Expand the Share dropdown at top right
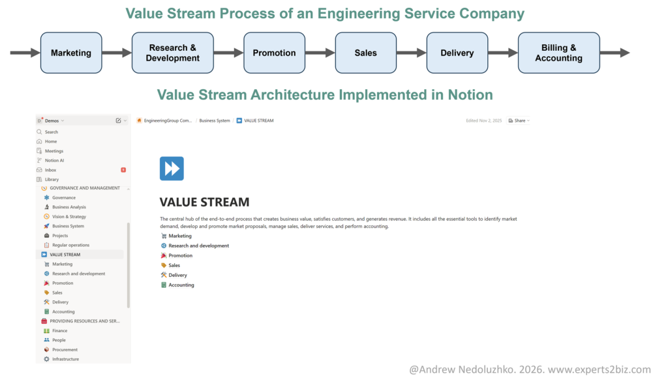 pyautogui.click(x=519, y=121)
